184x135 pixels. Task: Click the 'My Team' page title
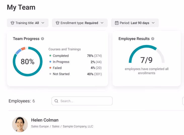pos(21,7)
